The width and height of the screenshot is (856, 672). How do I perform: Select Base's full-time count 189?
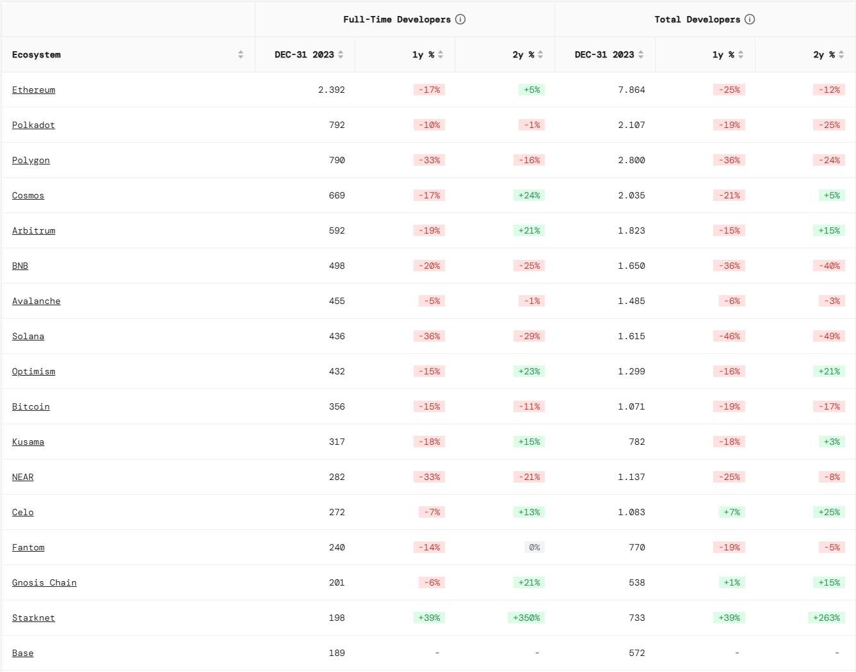[x=337, y=653]
